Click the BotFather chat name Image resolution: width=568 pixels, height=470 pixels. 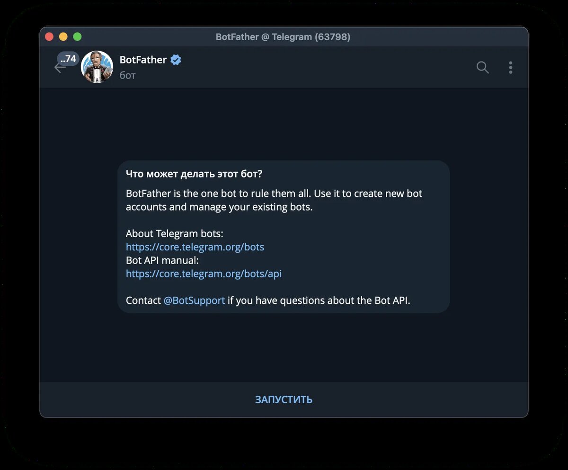tap(143, 60)
